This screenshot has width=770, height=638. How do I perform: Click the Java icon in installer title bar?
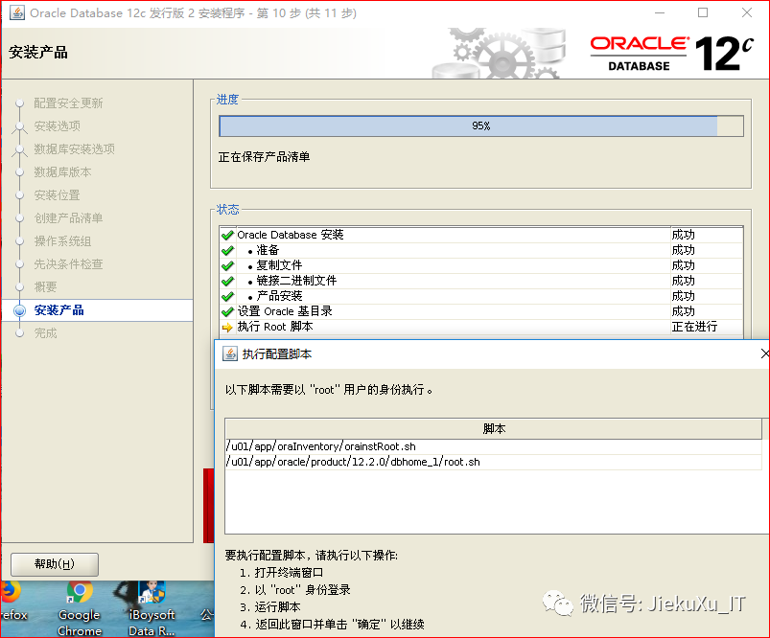point(17,12)
